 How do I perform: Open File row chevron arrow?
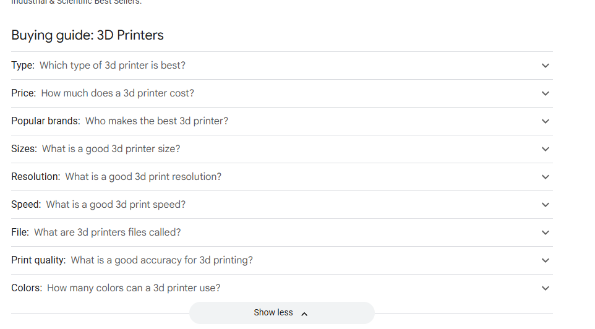(545, 233)
